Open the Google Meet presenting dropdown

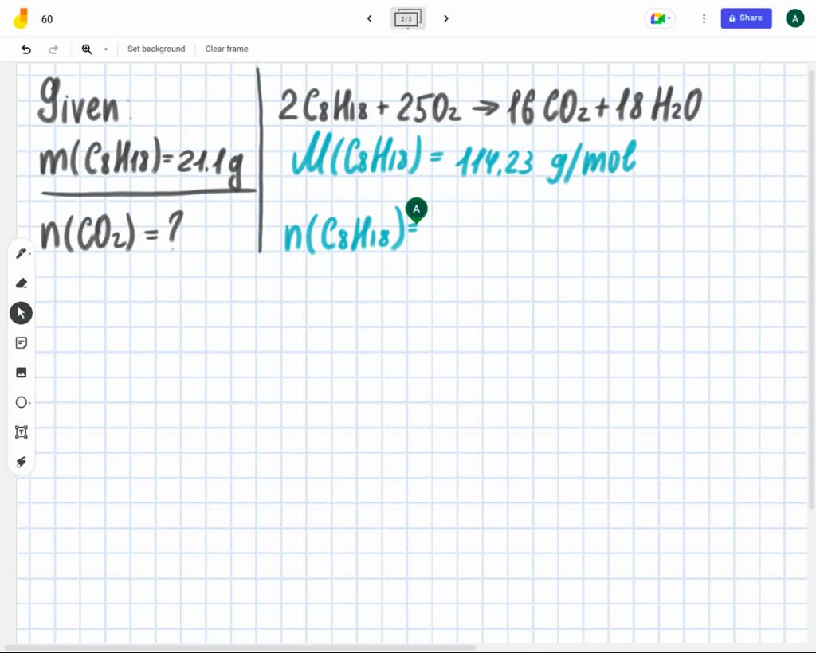click(660, 18)
